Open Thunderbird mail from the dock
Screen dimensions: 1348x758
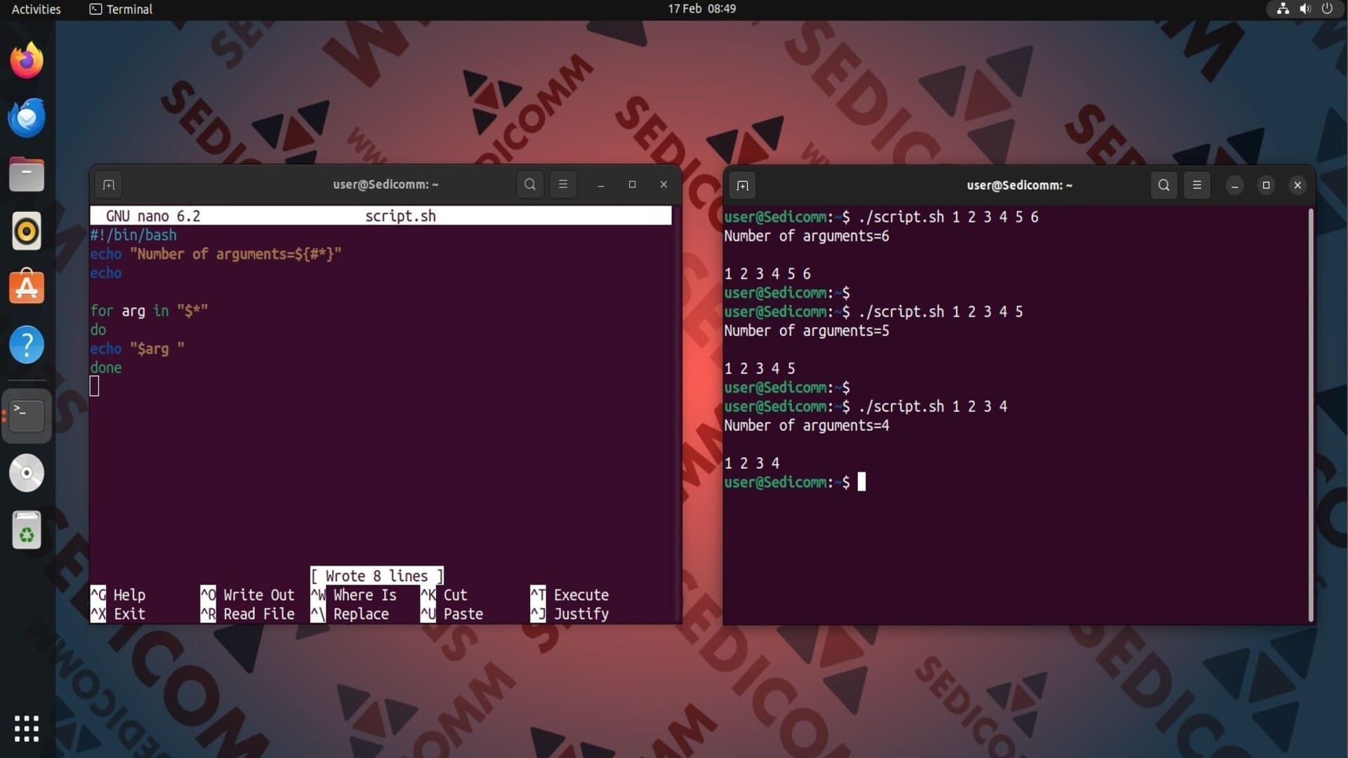click(27, 117)
